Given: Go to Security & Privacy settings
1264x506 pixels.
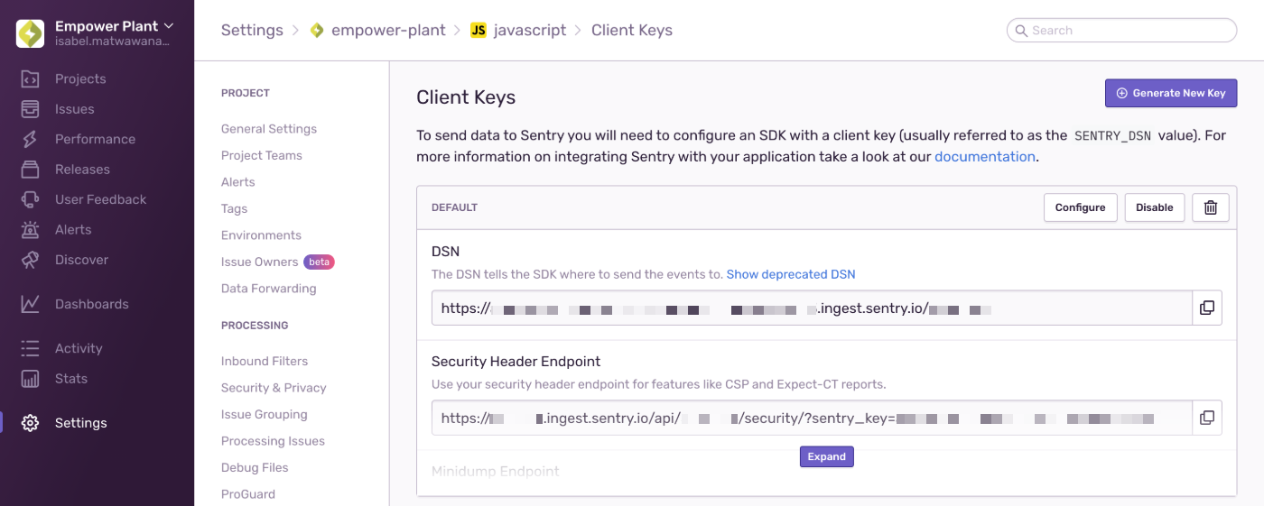Looking at the screenshot, I should click(x=274, y=388).
